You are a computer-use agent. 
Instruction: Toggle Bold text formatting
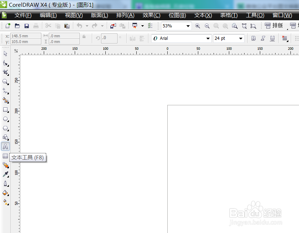click(253, 38)
